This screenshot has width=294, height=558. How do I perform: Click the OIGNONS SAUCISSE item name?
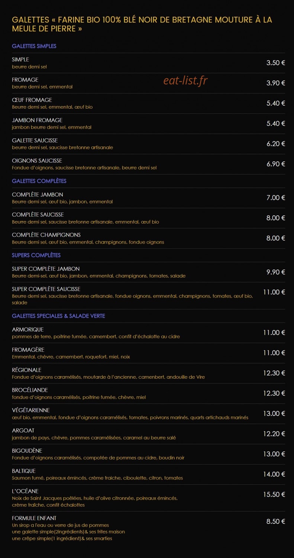coord(37,161)
